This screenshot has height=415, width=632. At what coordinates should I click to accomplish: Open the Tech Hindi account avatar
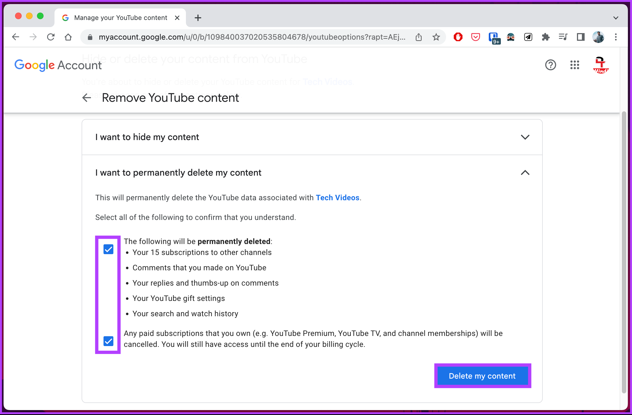(x=601, y=65)
